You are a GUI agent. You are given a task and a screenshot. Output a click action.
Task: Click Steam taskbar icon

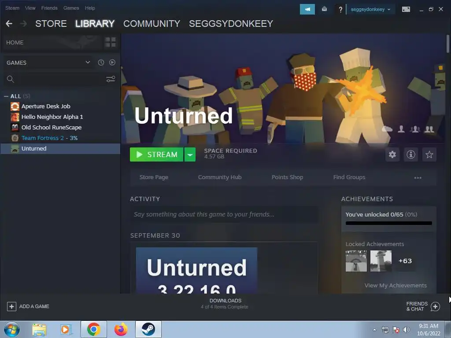[x=148, y=329]
